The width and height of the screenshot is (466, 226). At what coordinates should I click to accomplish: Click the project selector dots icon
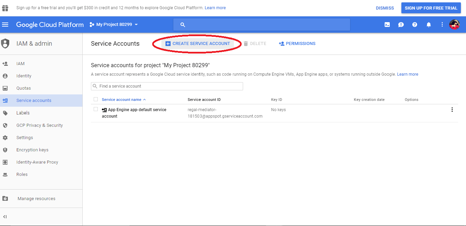click(92, 25)
